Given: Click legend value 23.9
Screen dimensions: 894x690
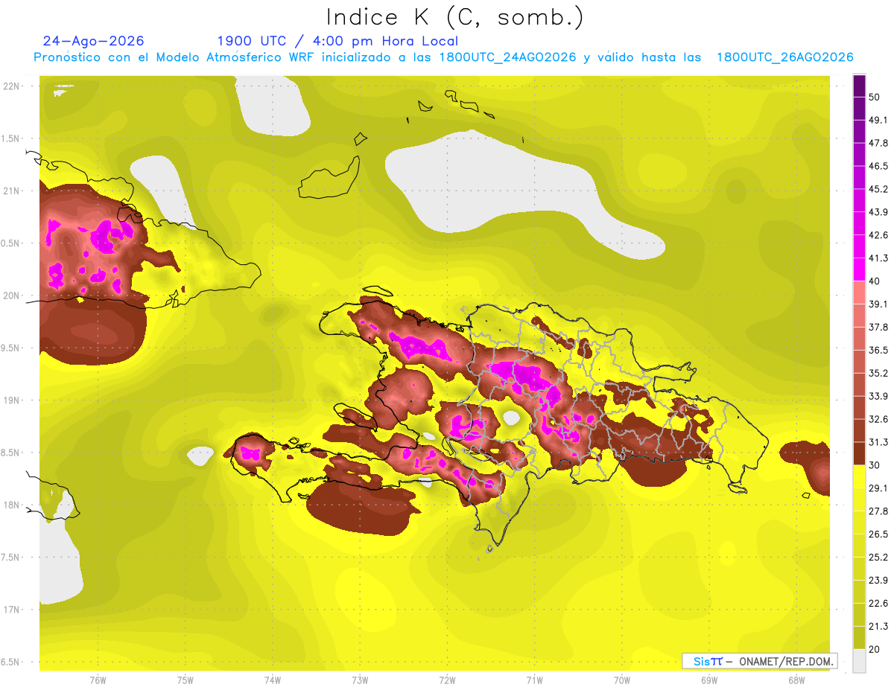Looking at the screenshot, I should point(878,580).
